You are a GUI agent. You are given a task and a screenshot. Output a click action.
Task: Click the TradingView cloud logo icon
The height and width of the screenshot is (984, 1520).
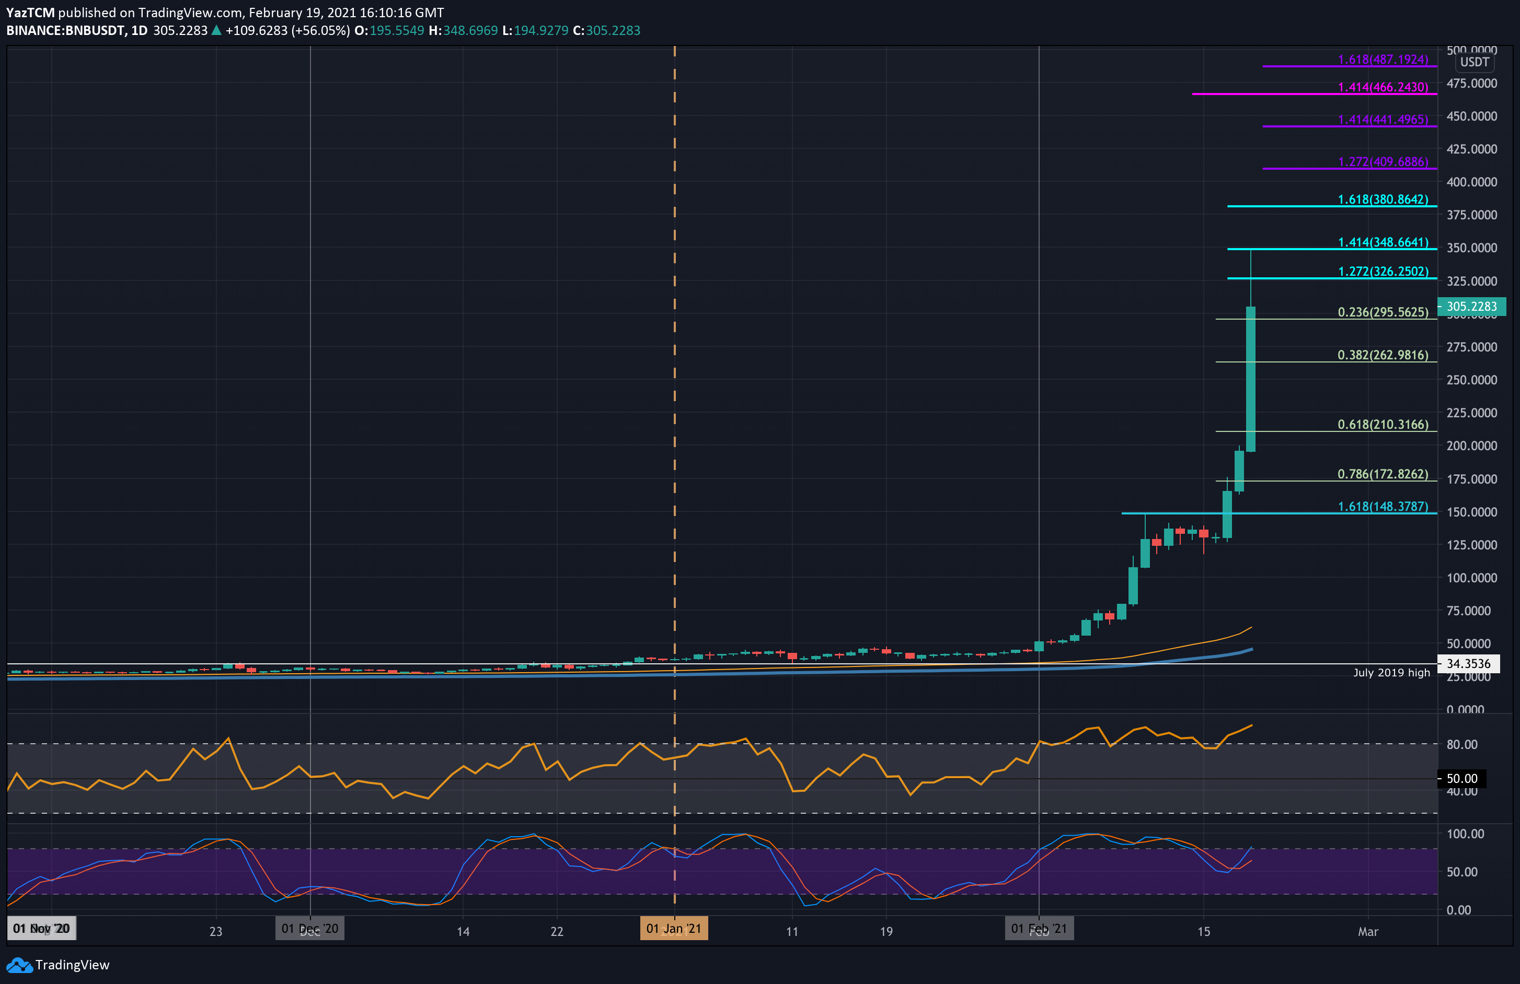(x=19, y=965)
